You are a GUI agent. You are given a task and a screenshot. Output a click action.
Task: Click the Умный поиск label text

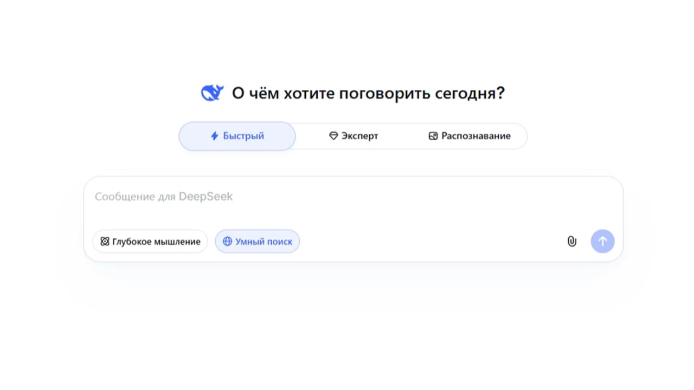[264, 242]
